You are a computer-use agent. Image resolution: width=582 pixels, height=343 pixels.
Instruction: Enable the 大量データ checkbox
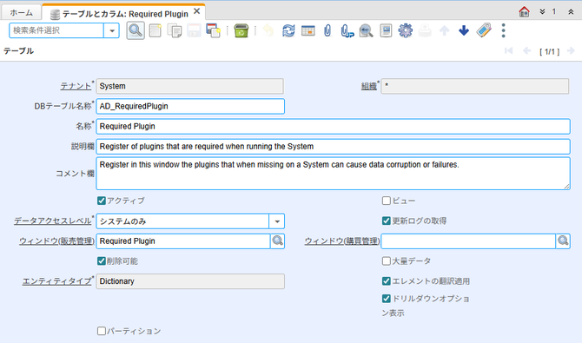[387, 261]
